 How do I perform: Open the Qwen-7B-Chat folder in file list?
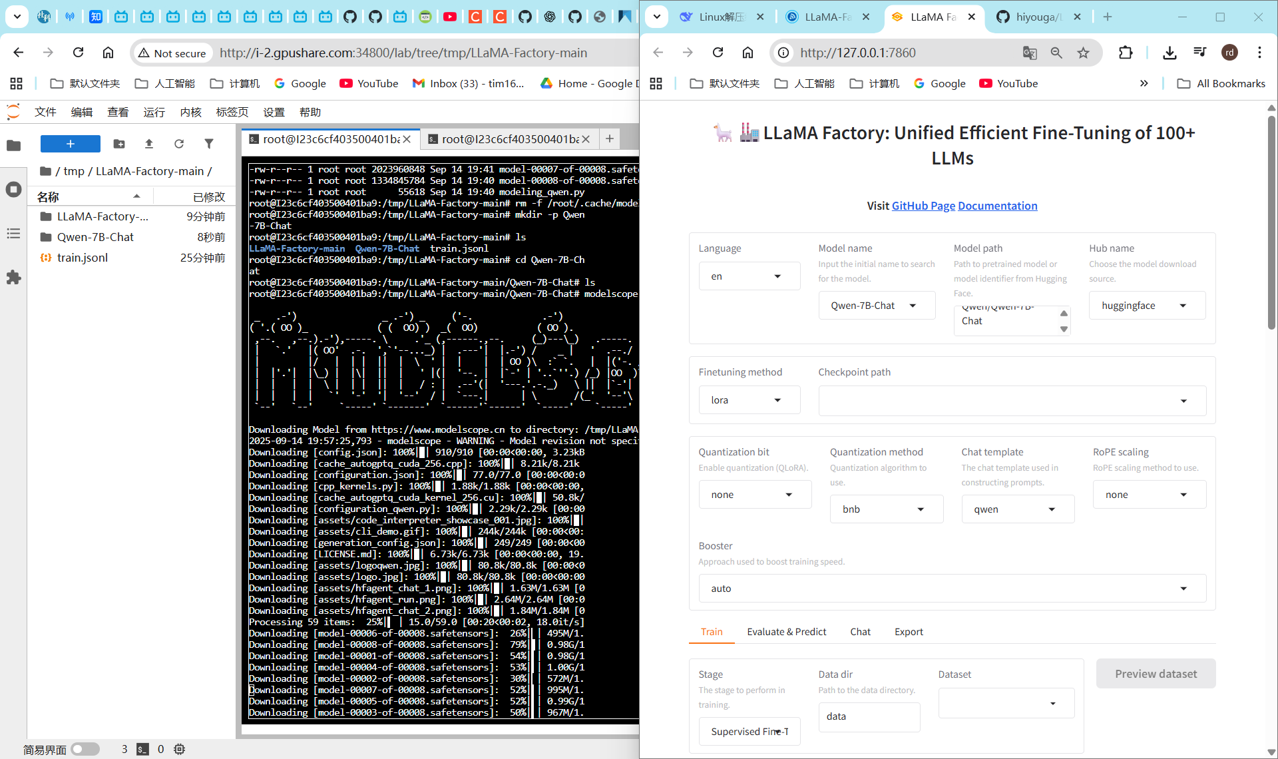click(x=95, y=237)
